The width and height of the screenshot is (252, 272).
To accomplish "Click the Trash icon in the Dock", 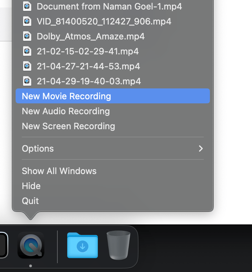I will [119, 245].
